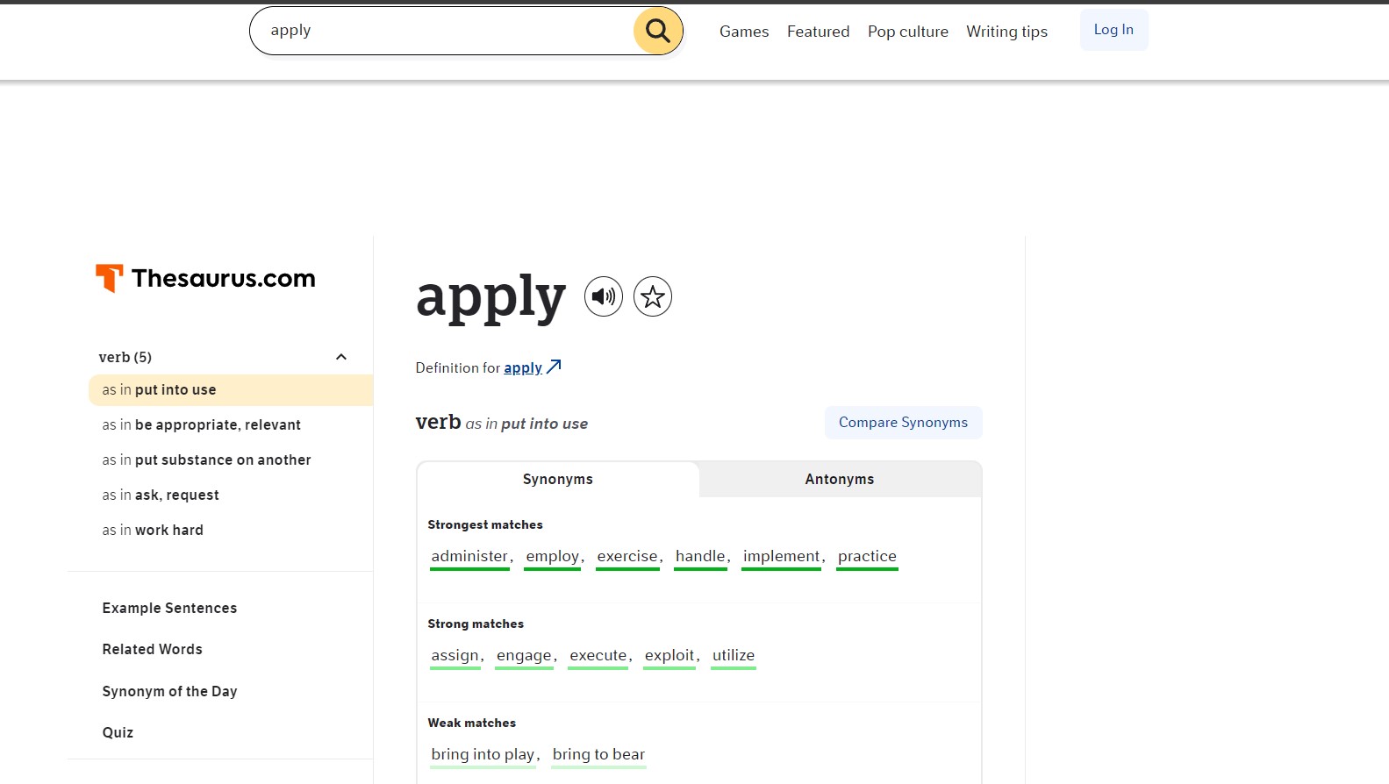Open the Games menu item
The width and height of the screenshot is (1389, 784).
coord(743,32)
